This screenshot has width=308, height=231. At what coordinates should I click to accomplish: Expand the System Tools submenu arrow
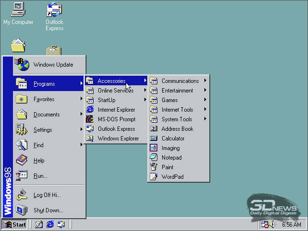tap(205, 119)
